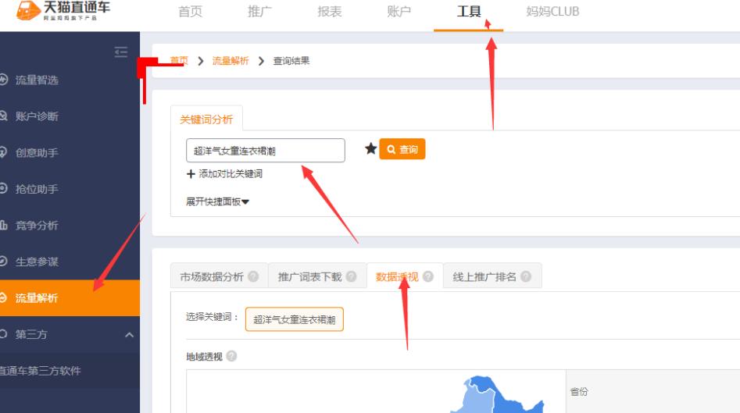Image resolution: width=740 pixels, height=413 pixels.
Task: Click help icon next to 线上推广排名
Action: (x=526, y=276)
